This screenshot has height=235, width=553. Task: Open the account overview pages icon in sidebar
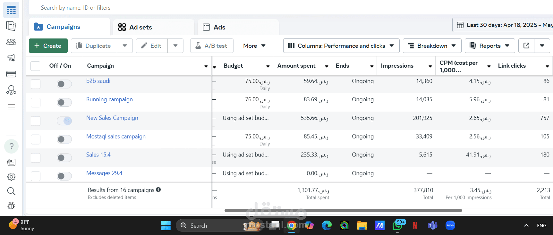[x=11, y=26]
